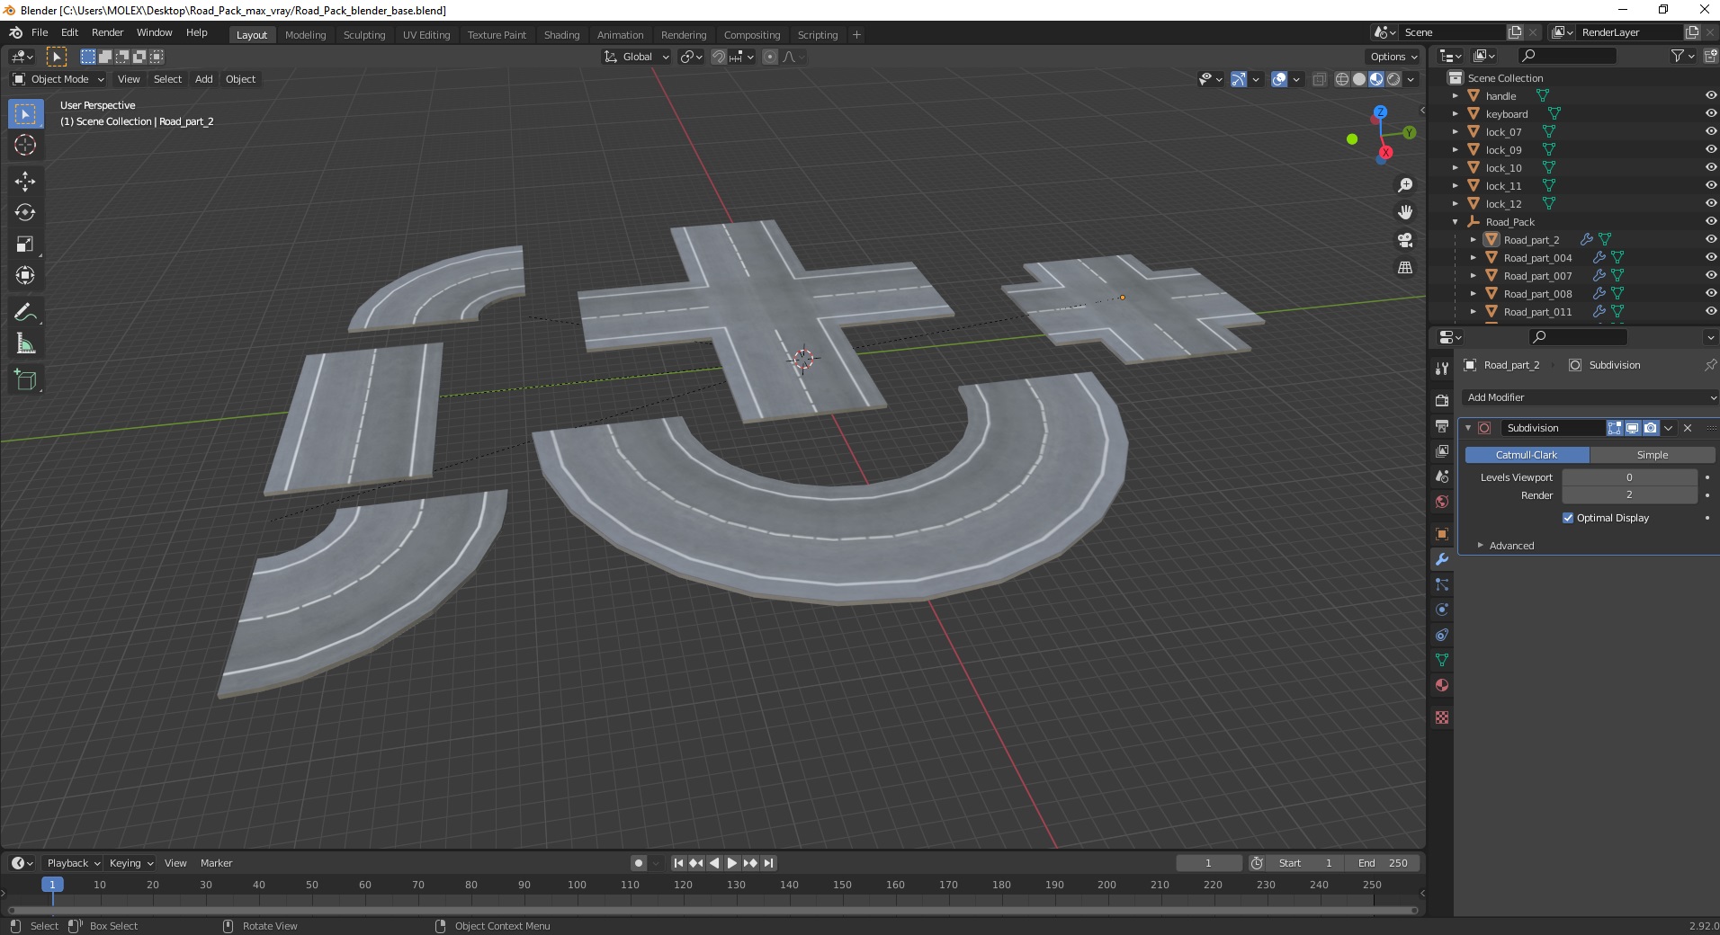Click the outliner search field
The width and height of the screenshot is (1720, 935).
click(x=1566, y=56)
